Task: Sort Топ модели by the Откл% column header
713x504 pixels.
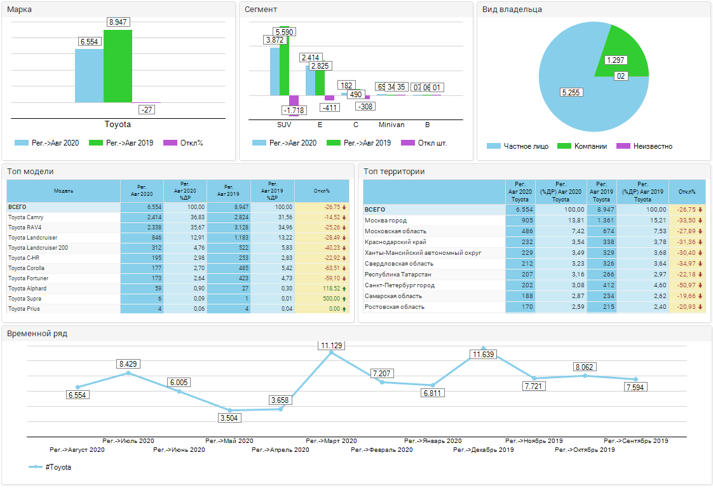Action: coord(322,191)
